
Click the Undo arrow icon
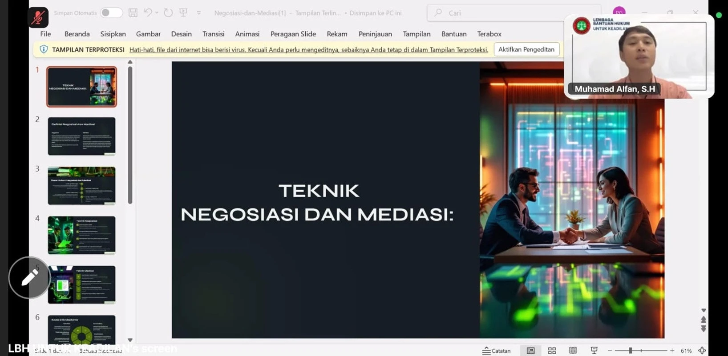tap(148, 13)
